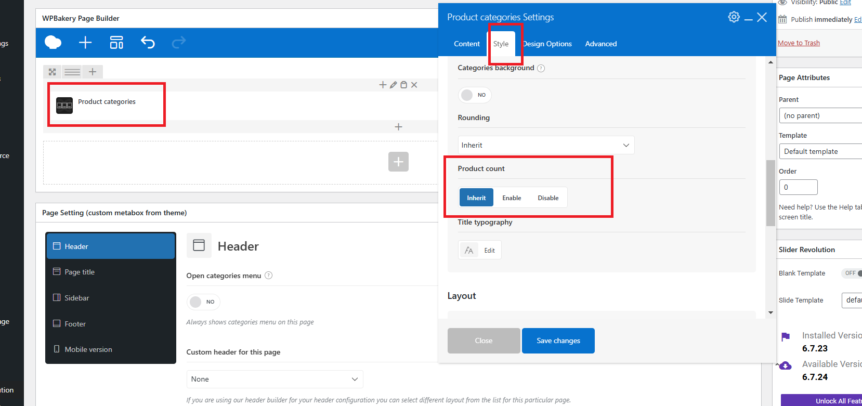Viewport: 862px width, 406px height.
Task: Click the Order number input field
Action: click(x=798, y=187)
